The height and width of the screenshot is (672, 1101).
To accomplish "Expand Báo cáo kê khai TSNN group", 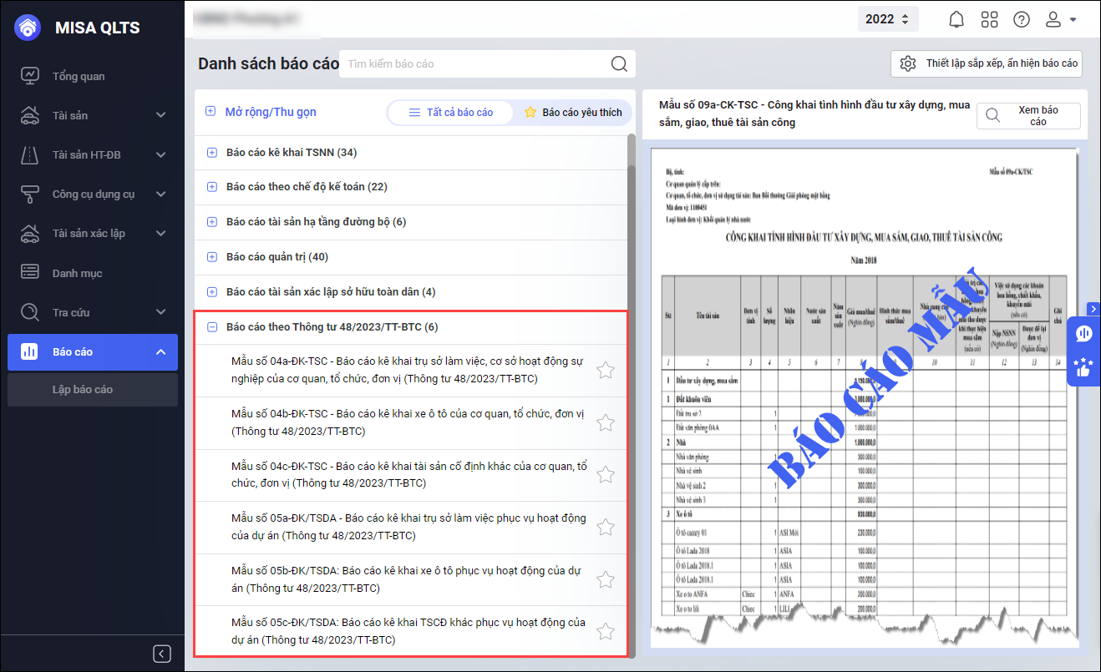I will pos(211,153).
